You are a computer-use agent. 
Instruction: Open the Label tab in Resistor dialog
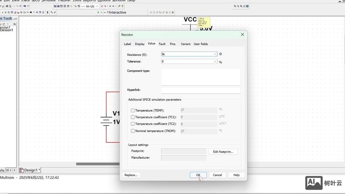tap(127, 44)
